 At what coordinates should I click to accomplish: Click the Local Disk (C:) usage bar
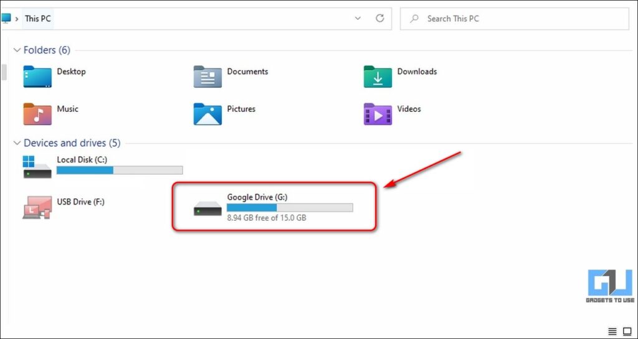tap(120, 170)
